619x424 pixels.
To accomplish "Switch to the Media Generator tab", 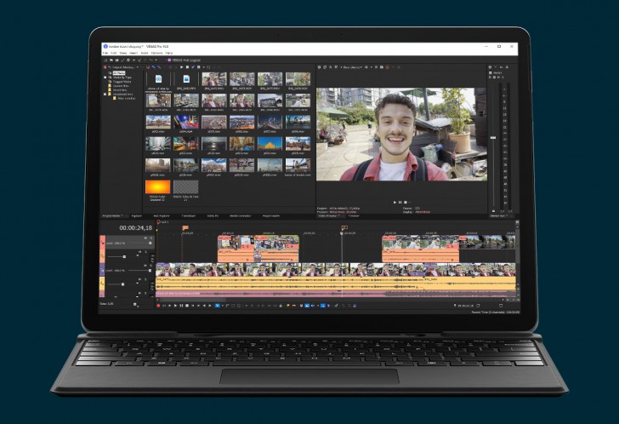I will click(x=241, y=215).
